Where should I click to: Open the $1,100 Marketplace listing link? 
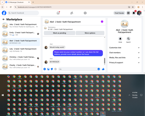point(60,29)
